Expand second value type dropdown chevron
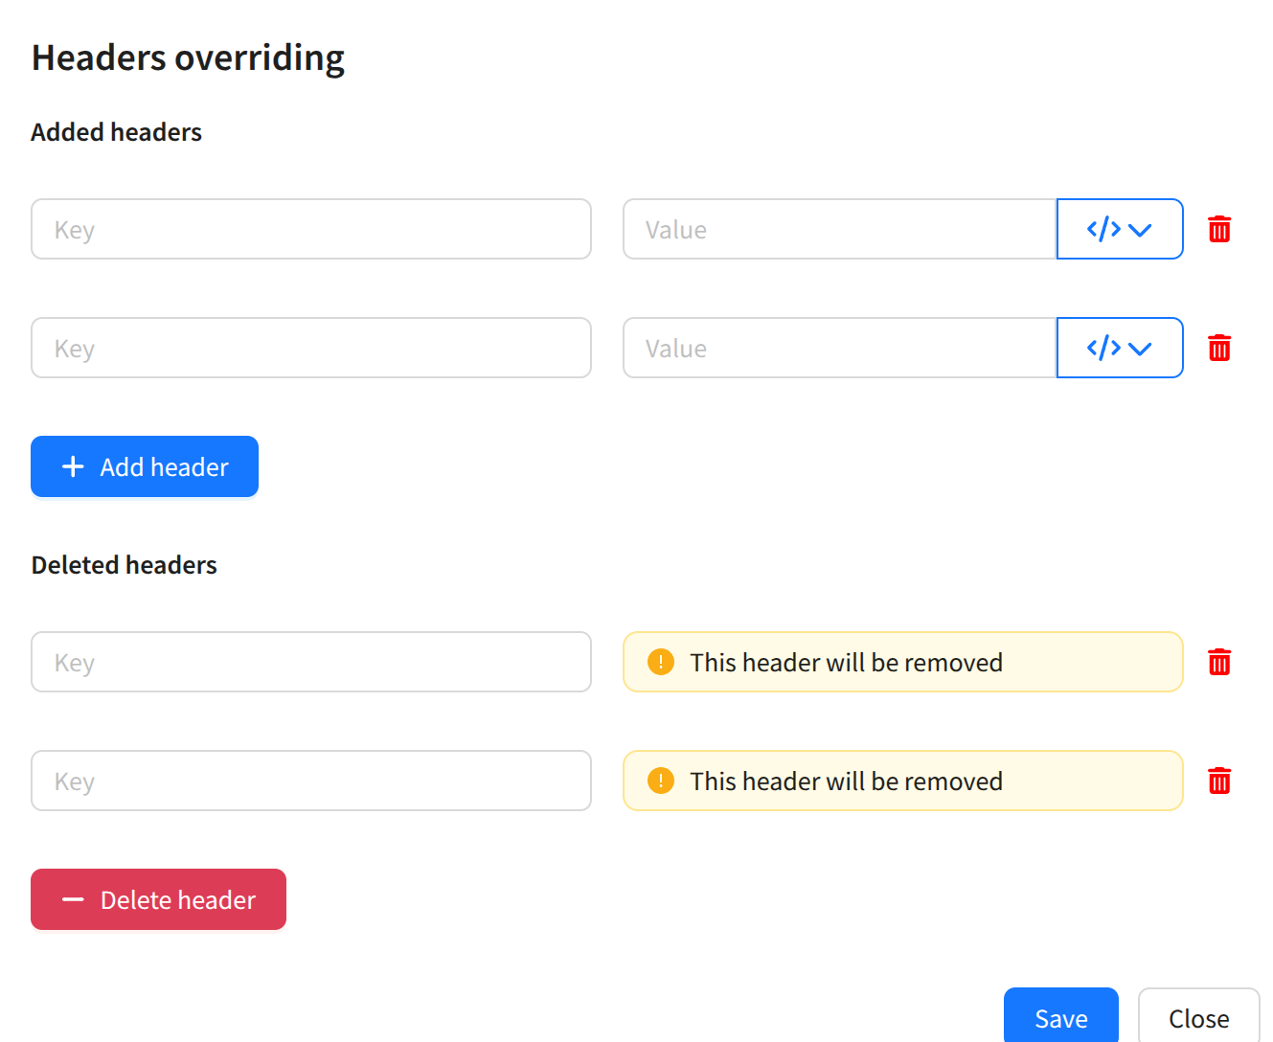Viewport: 1273px width, 1042px height. tap(1140, 349)
